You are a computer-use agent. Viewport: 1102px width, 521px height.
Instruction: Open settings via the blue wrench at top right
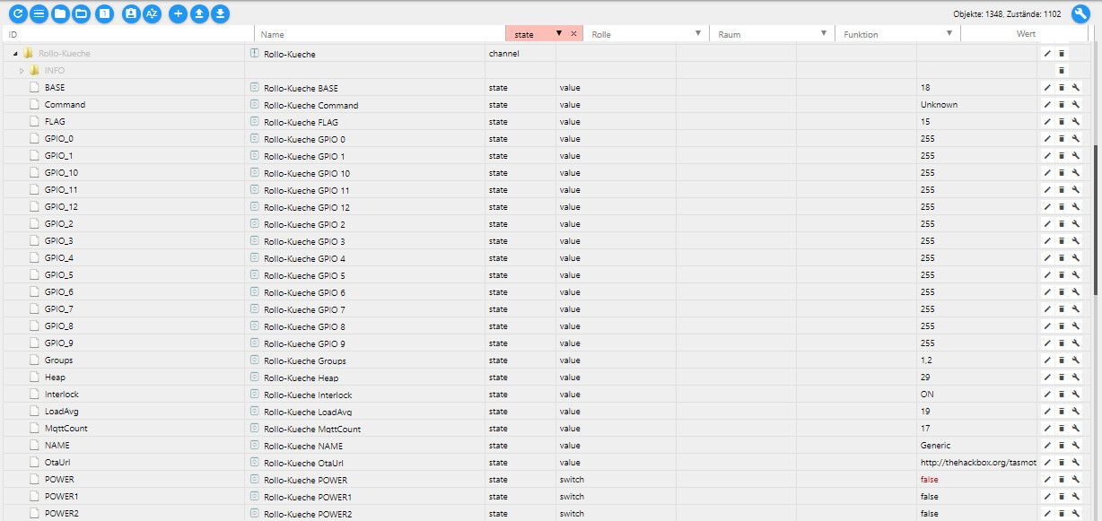click(x=1081, y=13)
